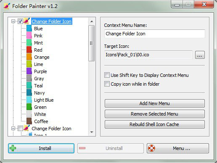Select the Orange tree item label
The width and height of the screenshot is (217, 163).
point(42,57)
